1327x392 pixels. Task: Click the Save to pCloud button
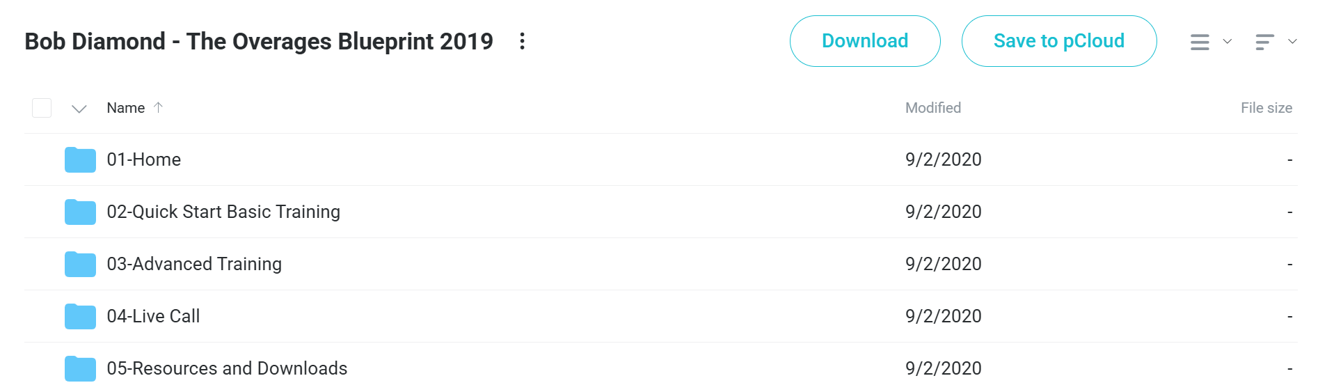pyautogui.click(x=1059, y=41)
